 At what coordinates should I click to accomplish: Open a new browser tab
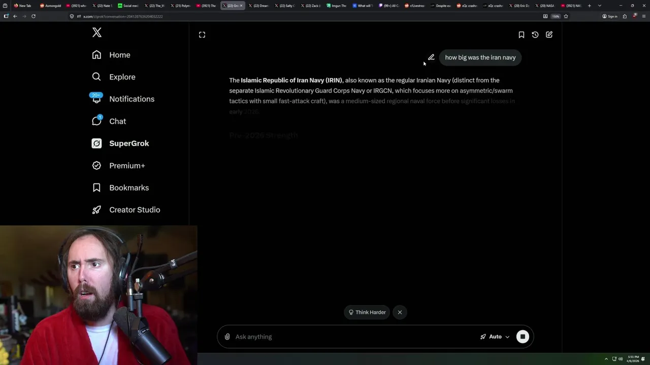coord(589,6)
